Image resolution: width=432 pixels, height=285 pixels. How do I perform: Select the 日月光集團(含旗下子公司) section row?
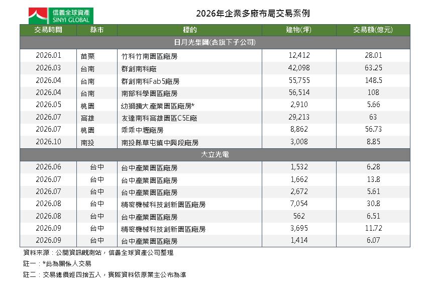click(215, 42)
